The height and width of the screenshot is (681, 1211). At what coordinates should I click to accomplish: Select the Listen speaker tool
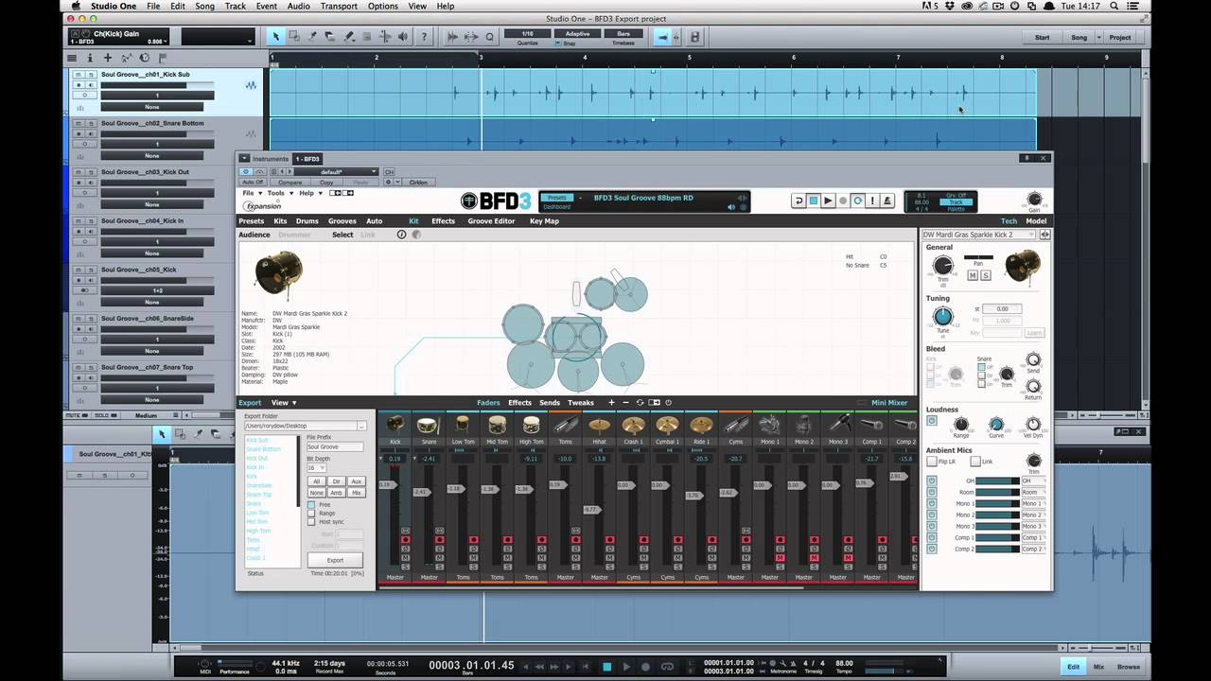tap(403, 37)
